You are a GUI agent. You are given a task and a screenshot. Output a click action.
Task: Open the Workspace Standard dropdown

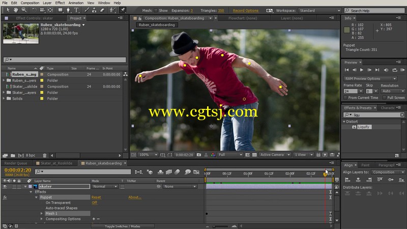[x=319, y=11]
